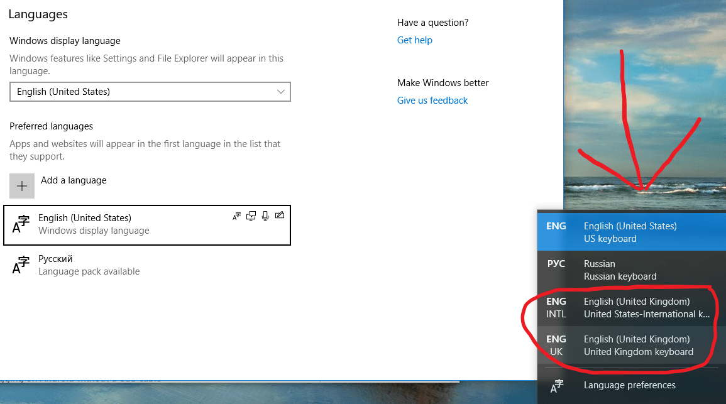Expand English (United States) to show language options

pyautogui.click(x=126, y=224)
